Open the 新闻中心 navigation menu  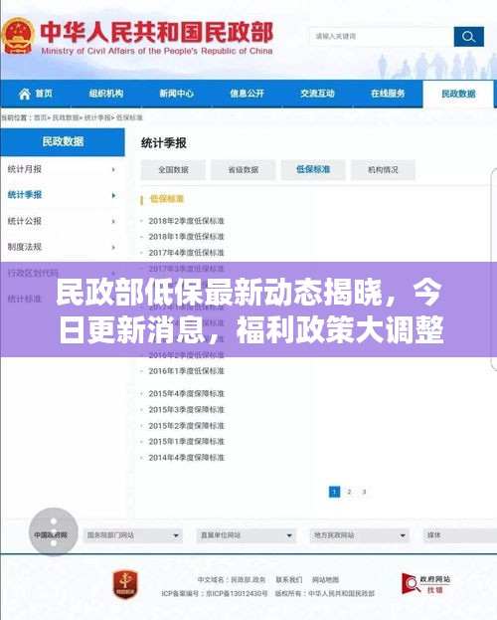click(177, 94)
